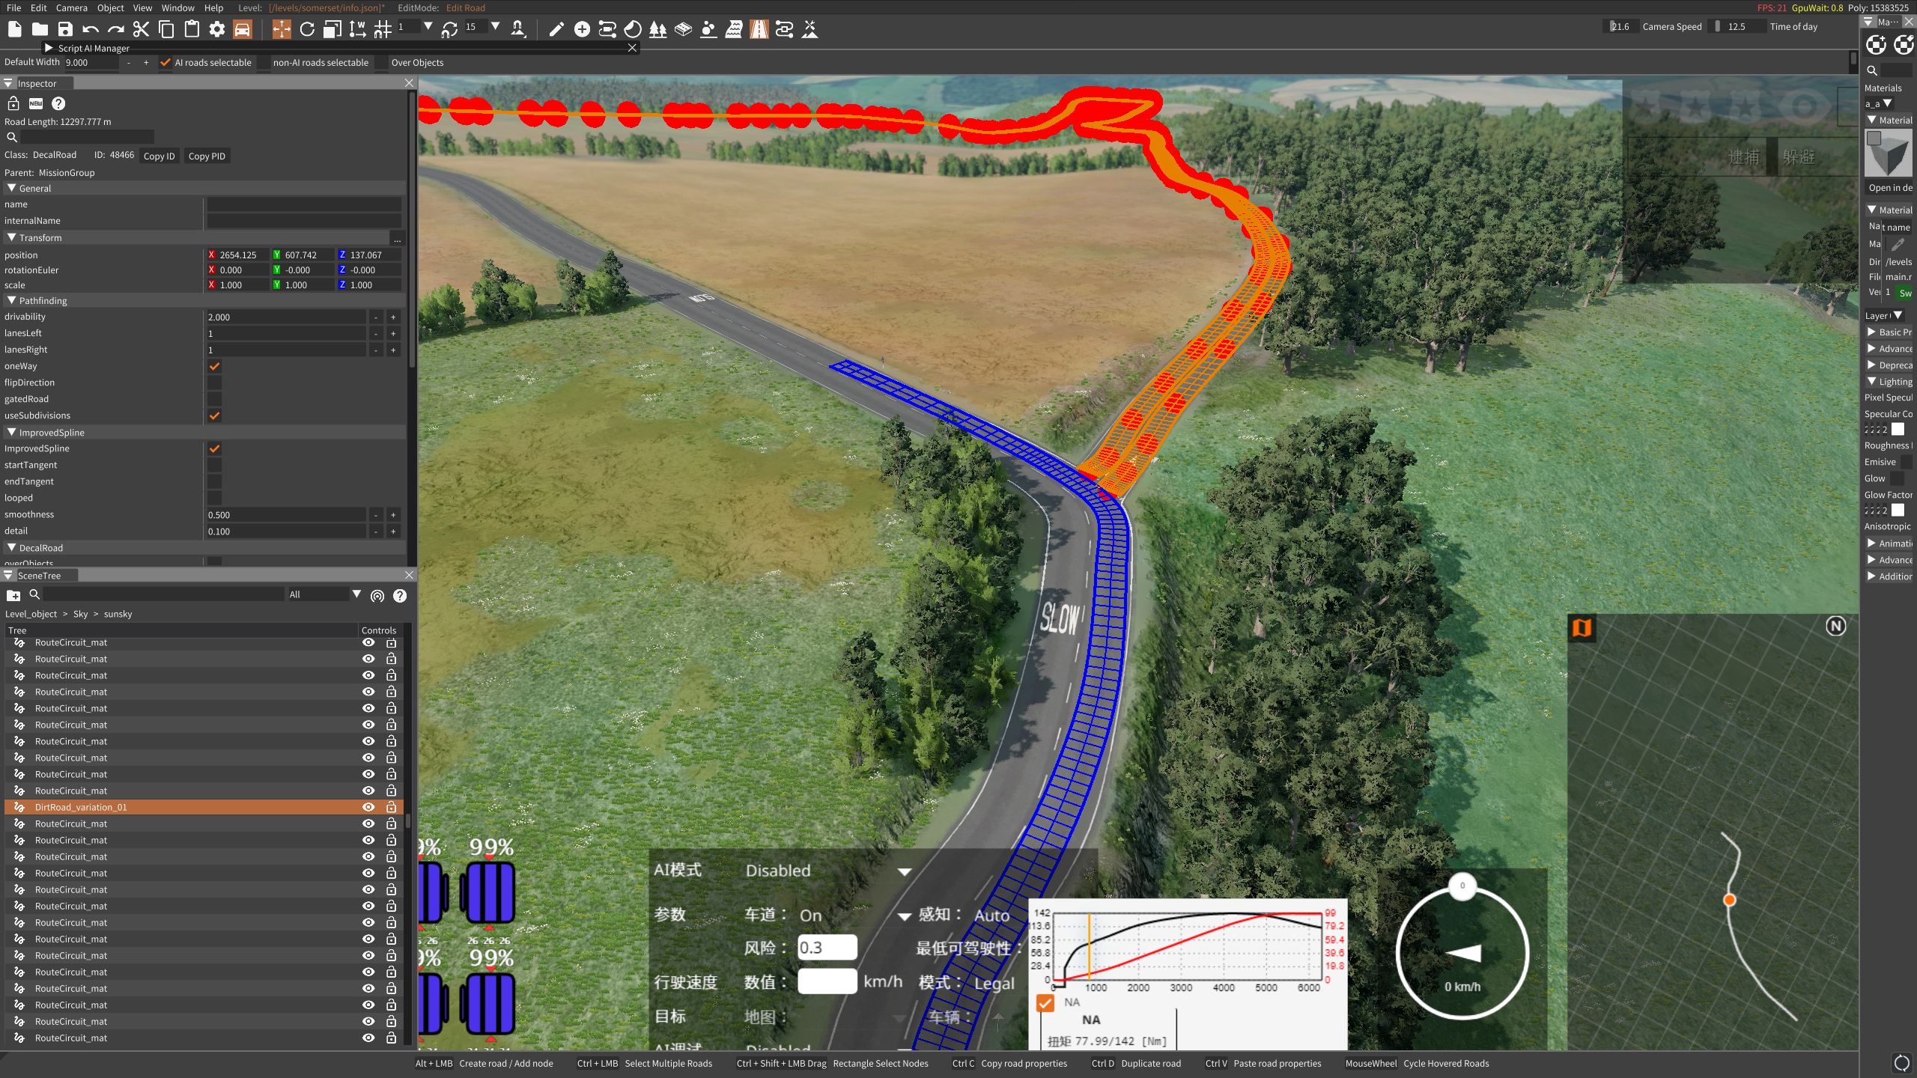Uncheck the oneWay checkbox
Viewport: 1917px width, 1078px height.
215,366
